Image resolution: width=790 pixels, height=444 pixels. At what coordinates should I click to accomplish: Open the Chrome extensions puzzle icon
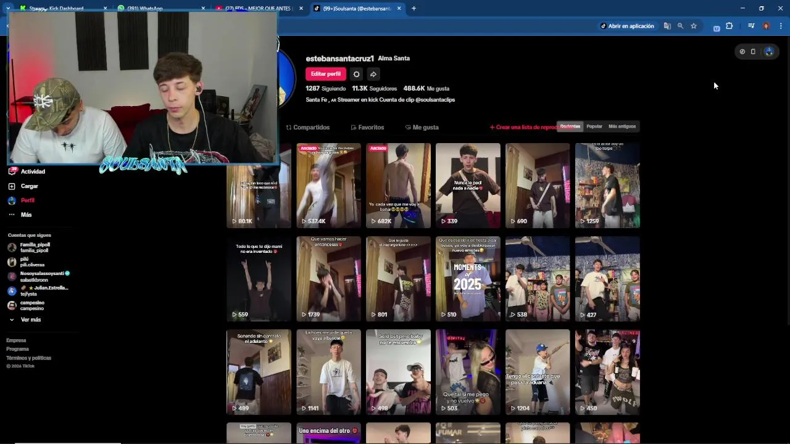[x=730, y=26]
